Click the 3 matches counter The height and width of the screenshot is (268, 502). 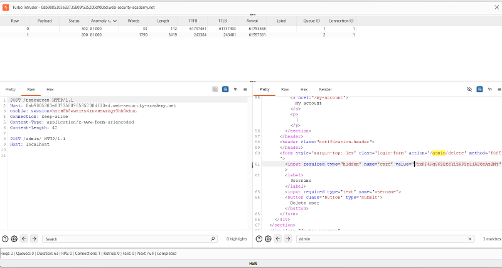pyautogui.click(x=493, y=239)
